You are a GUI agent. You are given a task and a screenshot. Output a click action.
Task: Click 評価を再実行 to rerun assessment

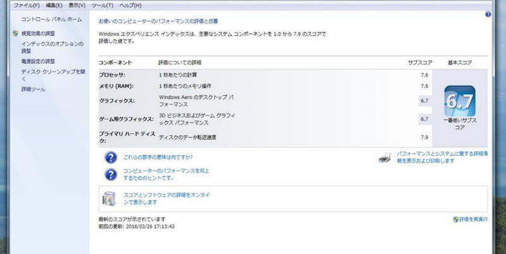pos(473,219)
